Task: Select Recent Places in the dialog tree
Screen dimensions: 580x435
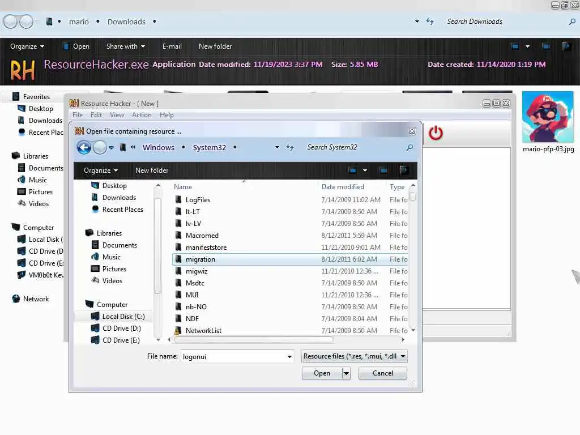Action: tap(122, 210)
